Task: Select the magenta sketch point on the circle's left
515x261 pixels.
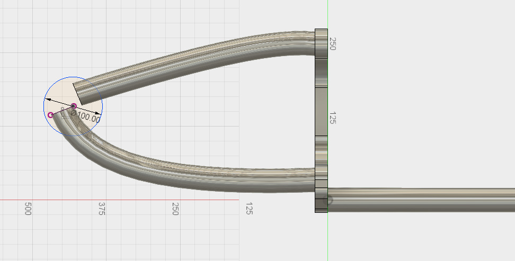Action: (51, 115)
